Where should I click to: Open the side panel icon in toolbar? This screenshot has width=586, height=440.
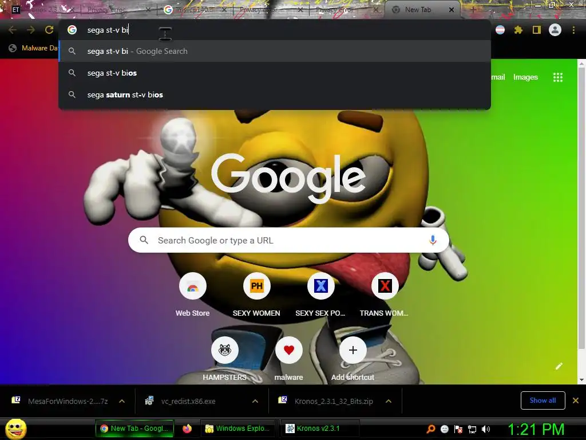click(x=537, y=30)
